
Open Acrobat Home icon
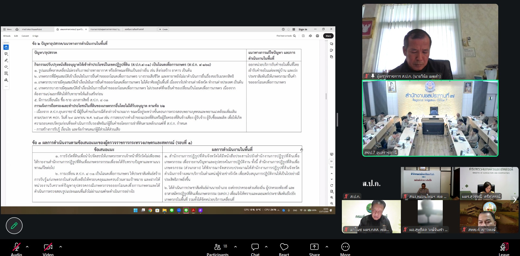click(17, 29)
